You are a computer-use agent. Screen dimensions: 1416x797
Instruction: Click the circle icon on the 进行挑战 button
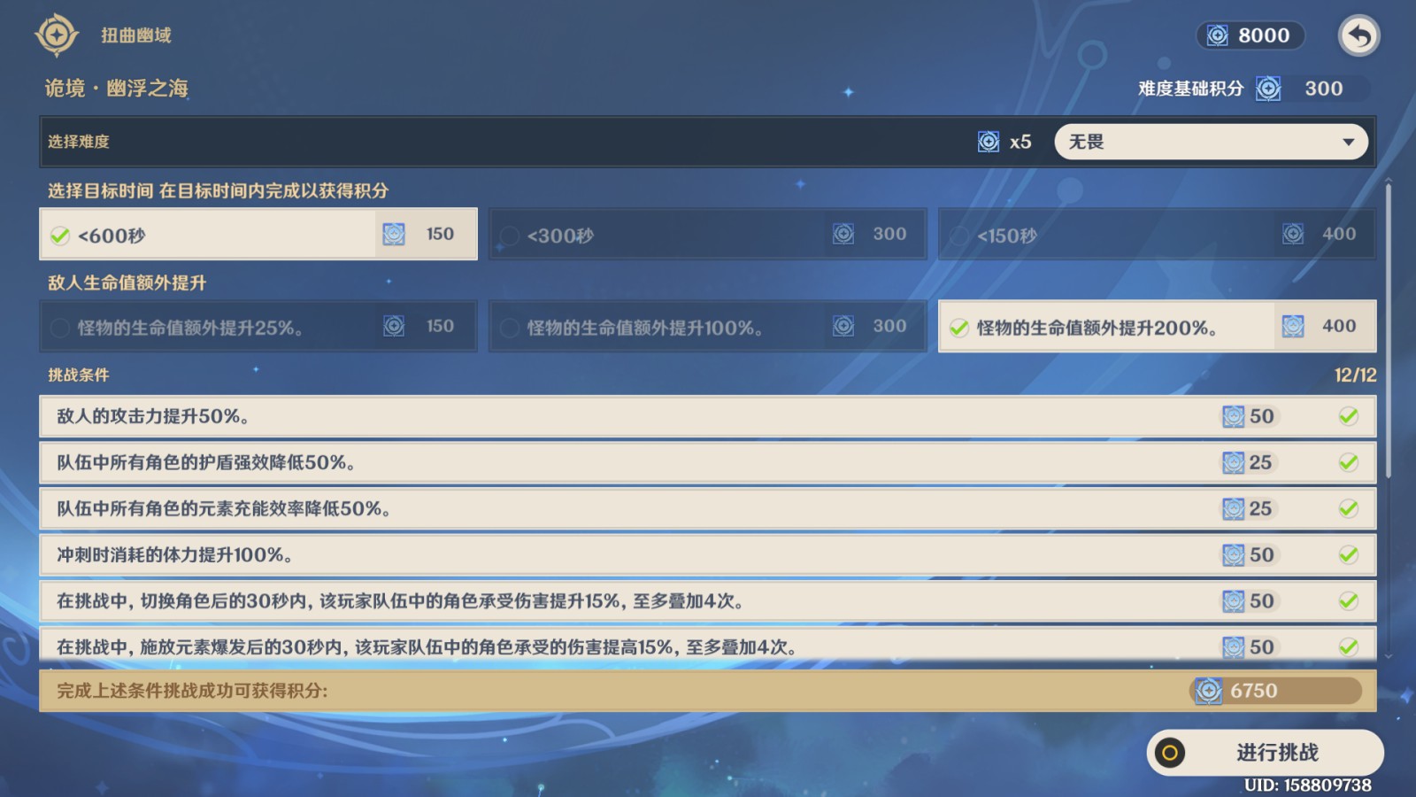tap(1170, 753)
